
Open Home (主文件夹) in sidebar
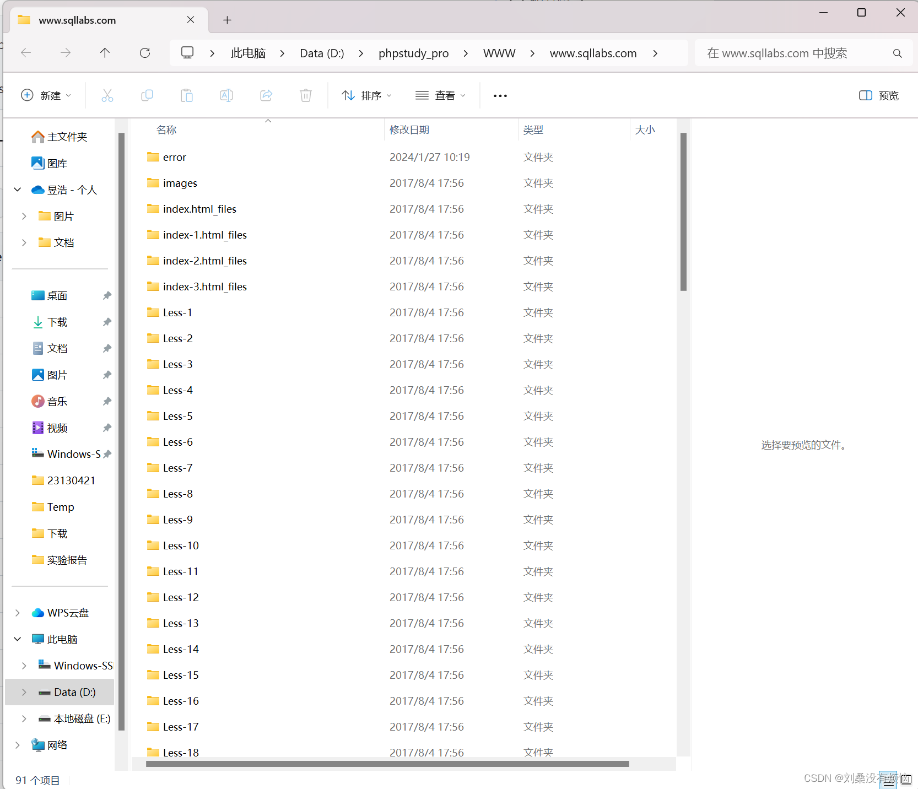60,137
